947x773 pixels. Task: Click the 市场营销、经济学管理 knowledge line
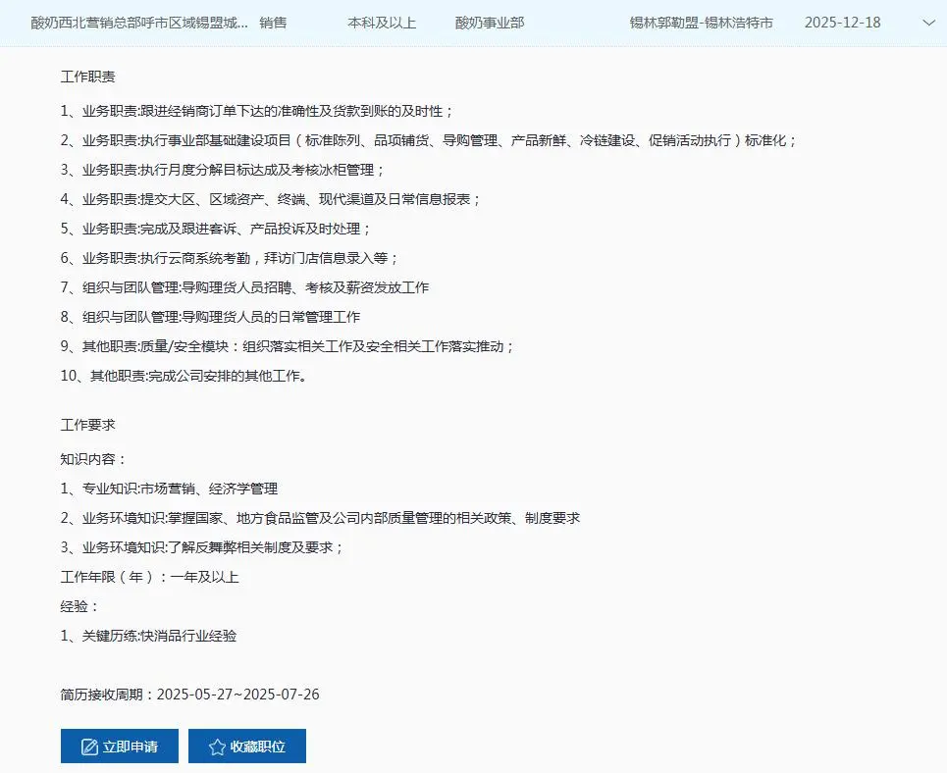tap(169, 489)
